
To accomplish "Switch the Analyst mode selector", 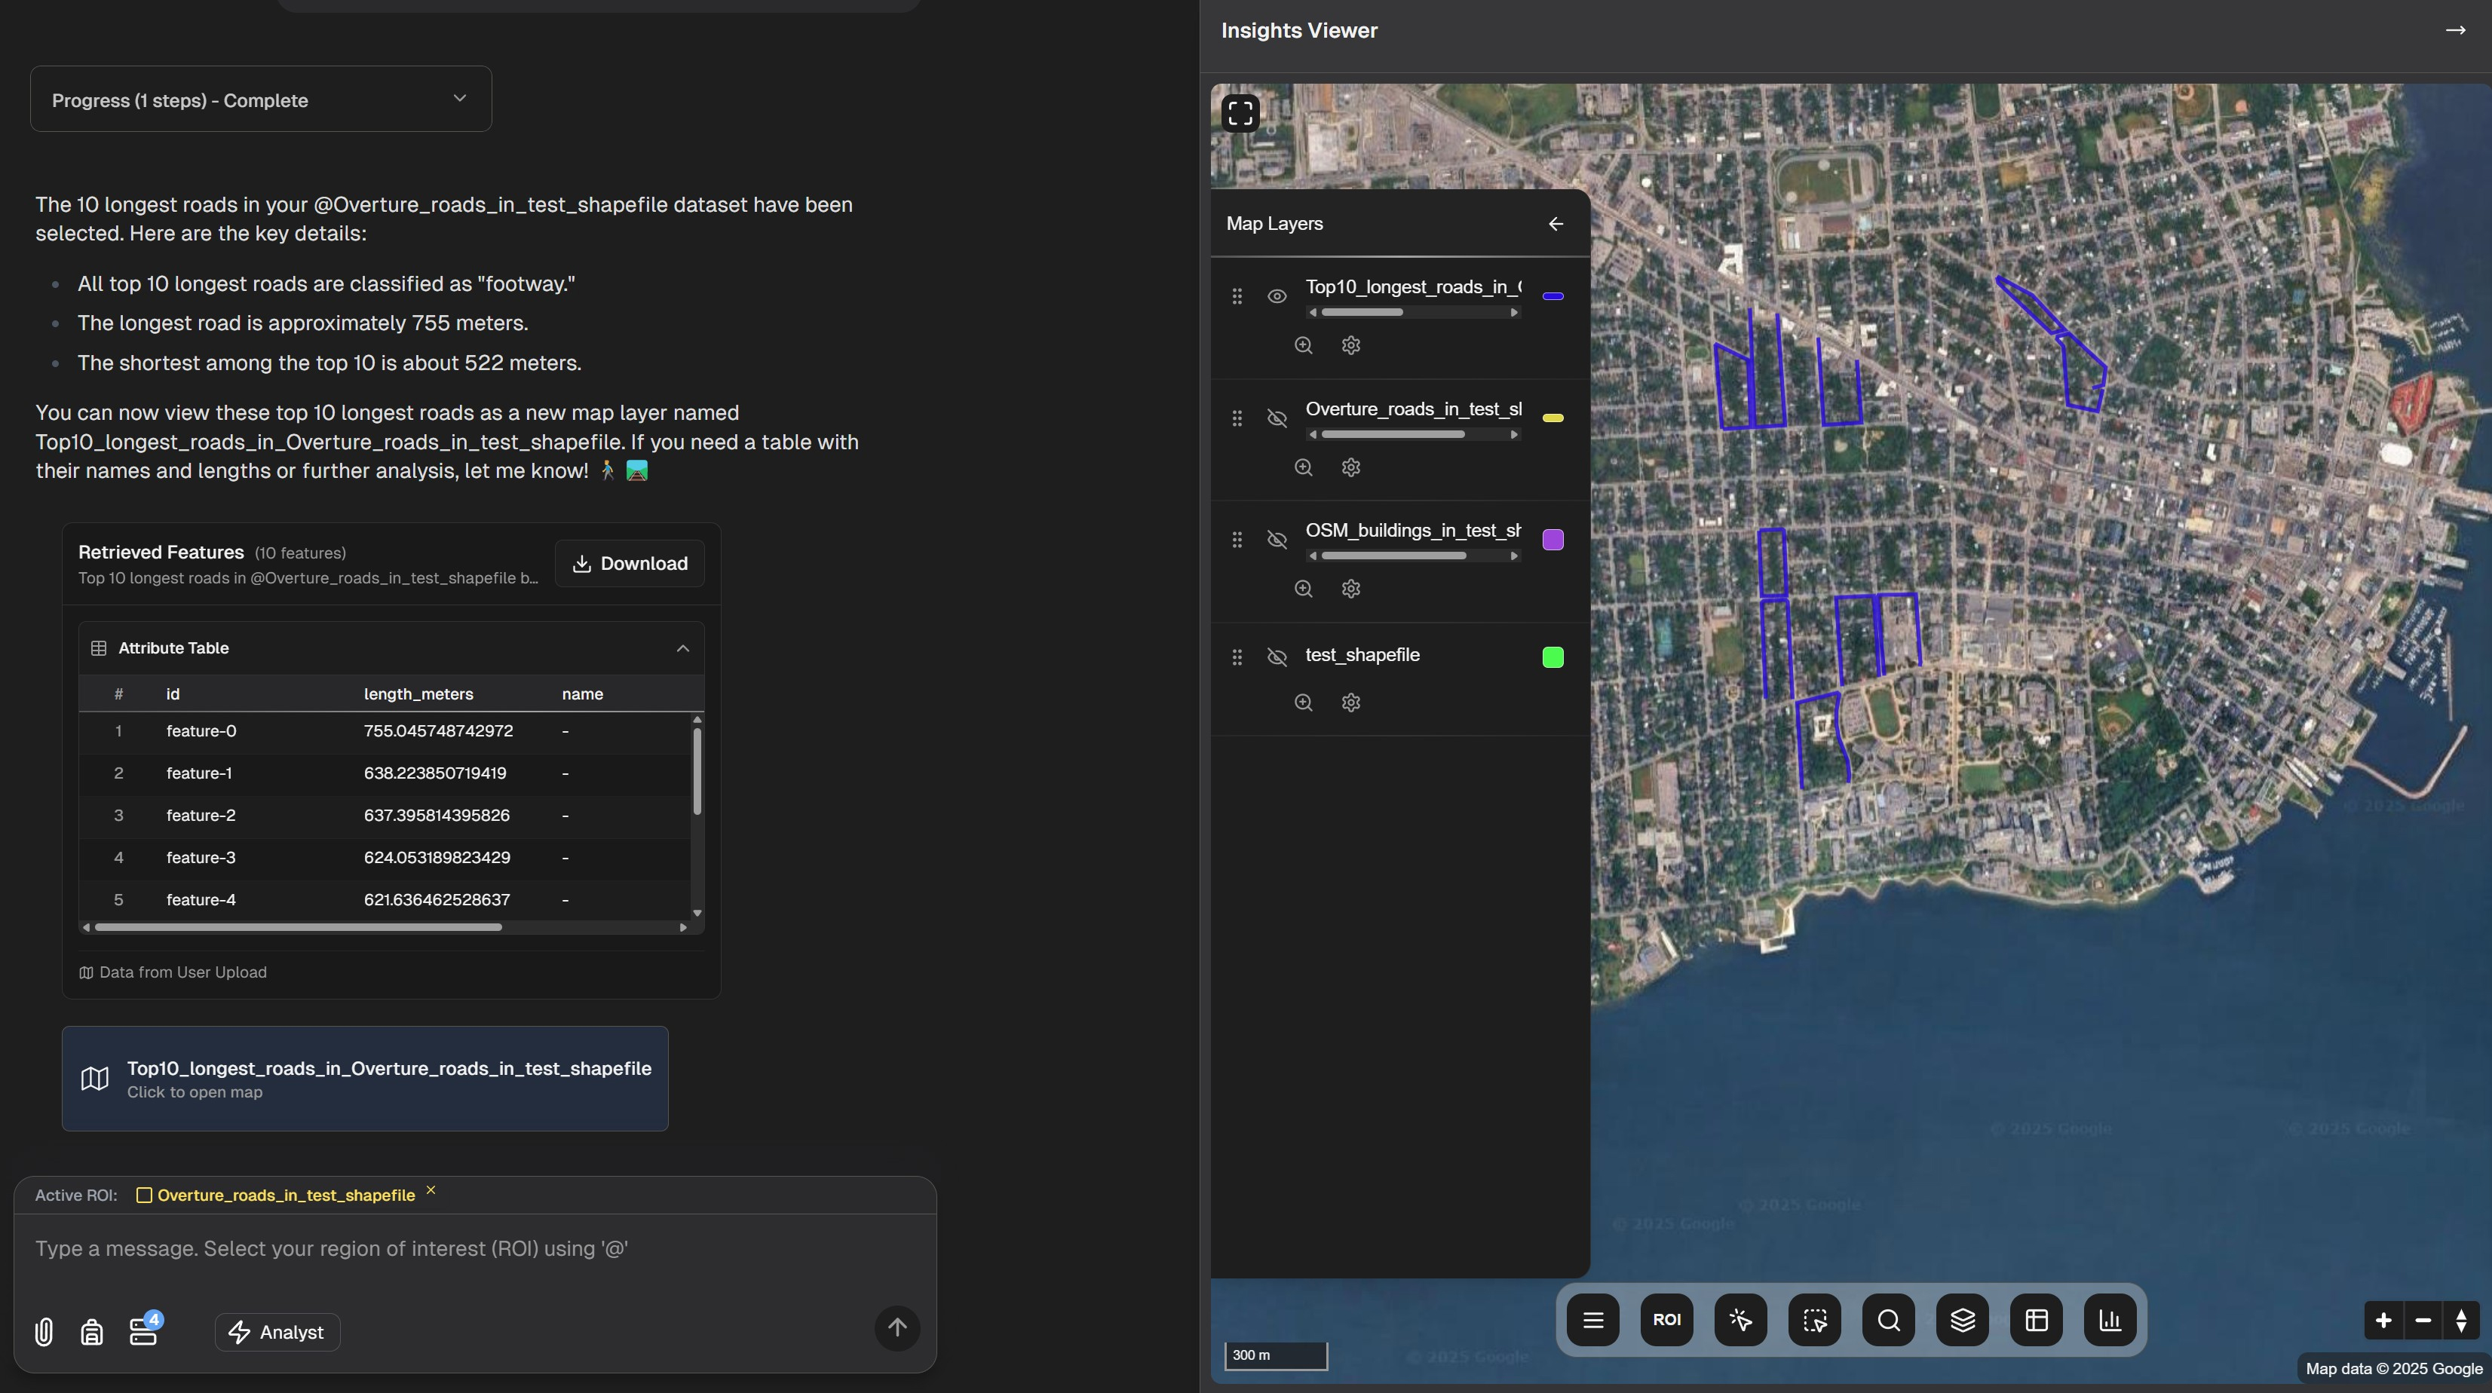I will coord(277,1332).
